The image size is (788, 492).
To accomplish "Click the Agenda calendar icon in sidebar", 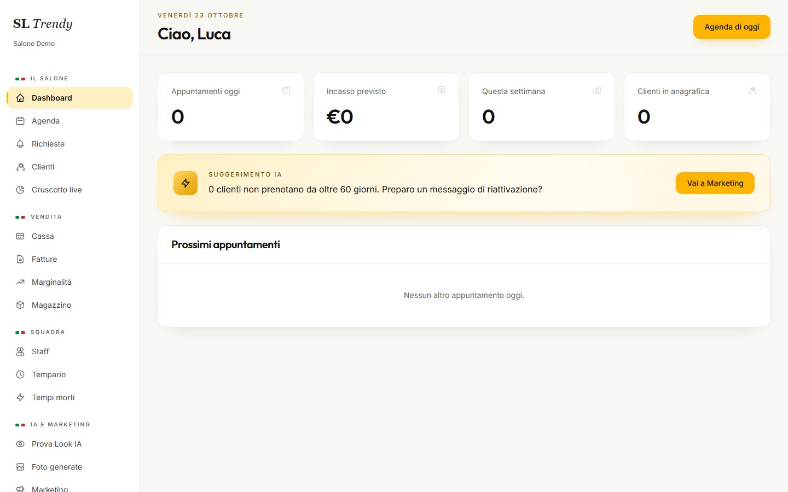I will (x=20, y=121).
